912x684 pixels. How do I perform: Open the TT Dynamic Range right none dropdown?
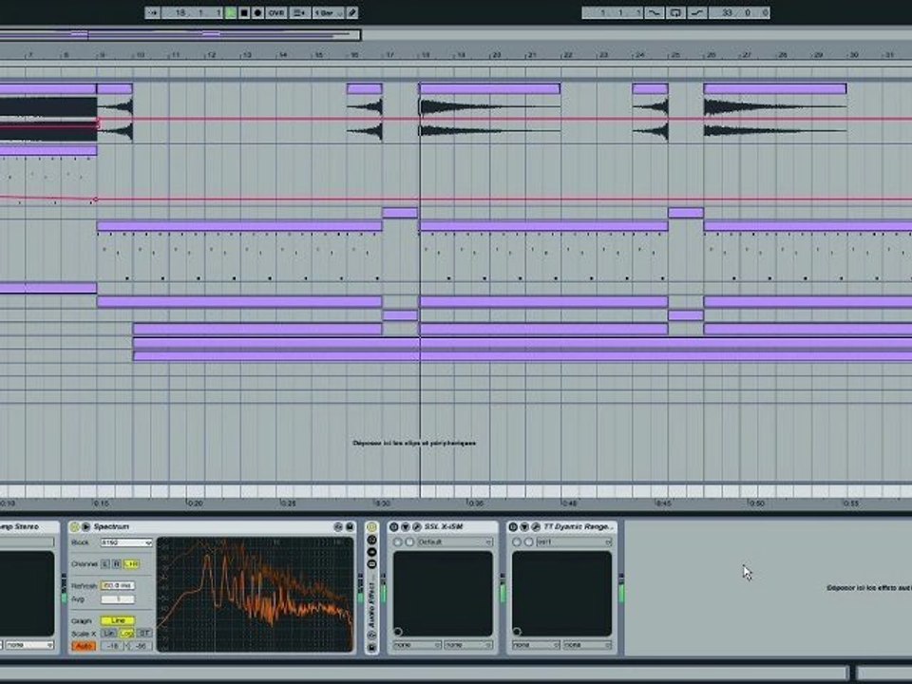click(587, 645)
